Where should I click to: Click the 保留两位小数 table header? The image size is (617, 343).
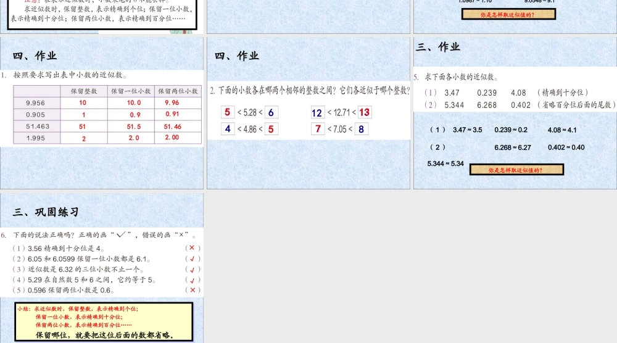[178, 91]
